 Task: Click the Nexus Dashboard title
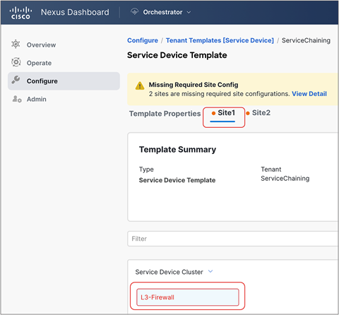tap(75, 12)
